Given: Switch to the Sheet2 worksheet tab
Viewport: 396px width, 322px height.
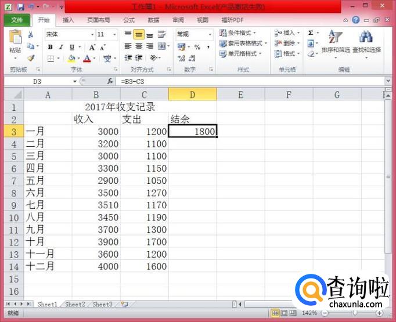Looking at the screenshot, I should coord(75,305).
